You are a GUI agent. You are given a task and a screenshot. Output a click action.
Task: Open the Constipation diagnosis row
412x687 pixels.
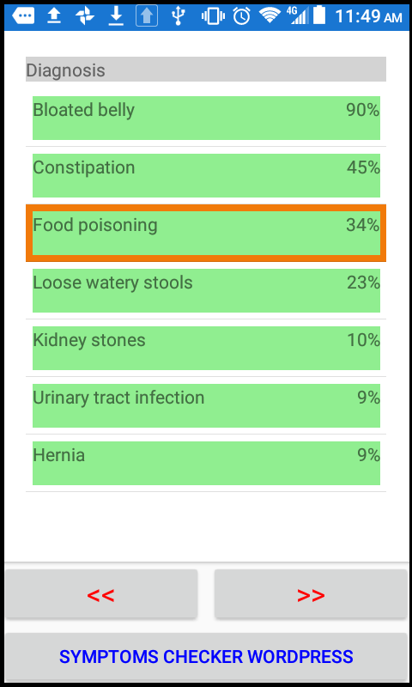(206, 175)
